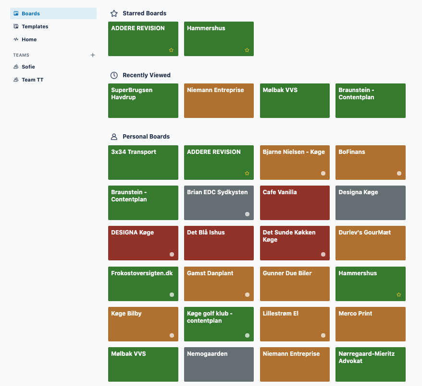Screen dimensions: 422x386
Task: Open the Durlev's GourMæt board
Action: pos(370,243)
